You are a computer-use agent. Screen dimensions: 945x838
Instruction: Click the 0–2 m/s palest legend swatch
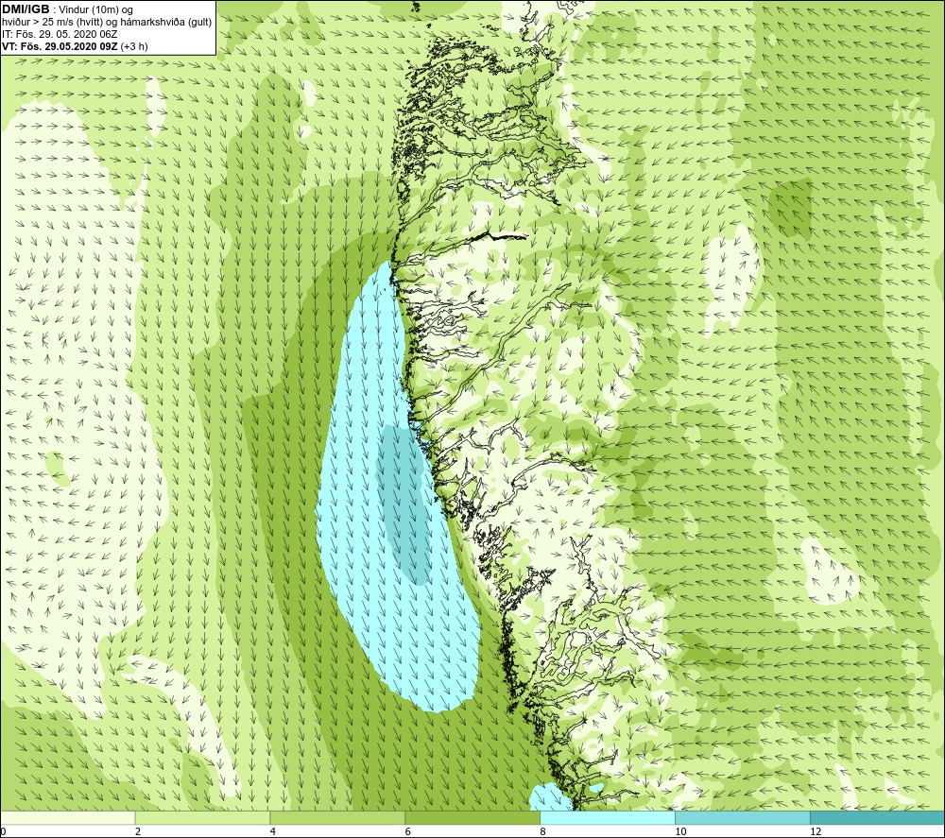(68, 817)
